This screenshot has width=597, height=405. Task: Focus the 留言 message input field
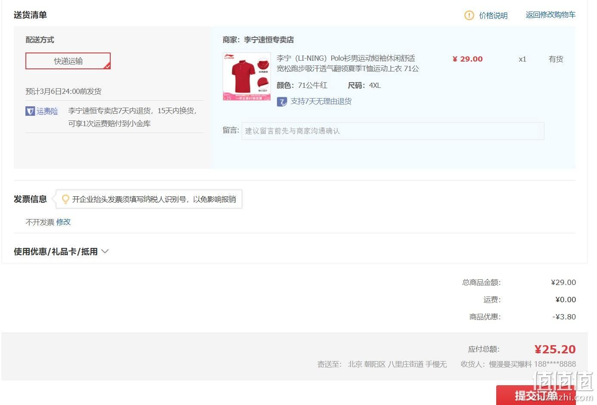tap(392, 131)
